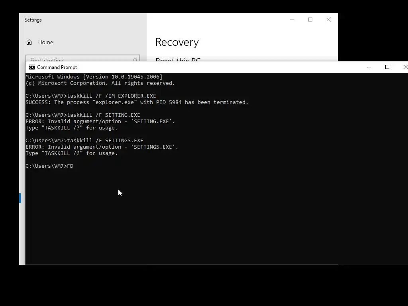The height and width of the screenshot is (306, 408).
Task: Open Home label in Settings window
Action: click(x=45, y=42)
